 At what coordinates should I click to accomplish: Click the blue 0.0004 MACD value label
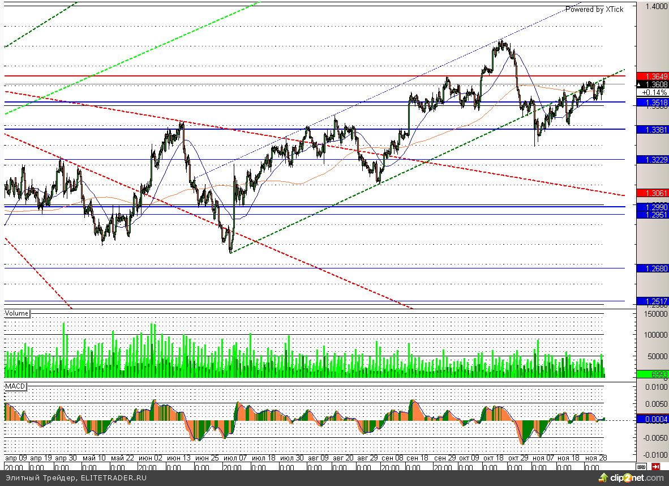[x=653, y=419]
